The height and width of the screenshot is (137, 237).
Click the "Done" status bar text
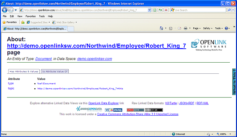(x=4, y=134)
